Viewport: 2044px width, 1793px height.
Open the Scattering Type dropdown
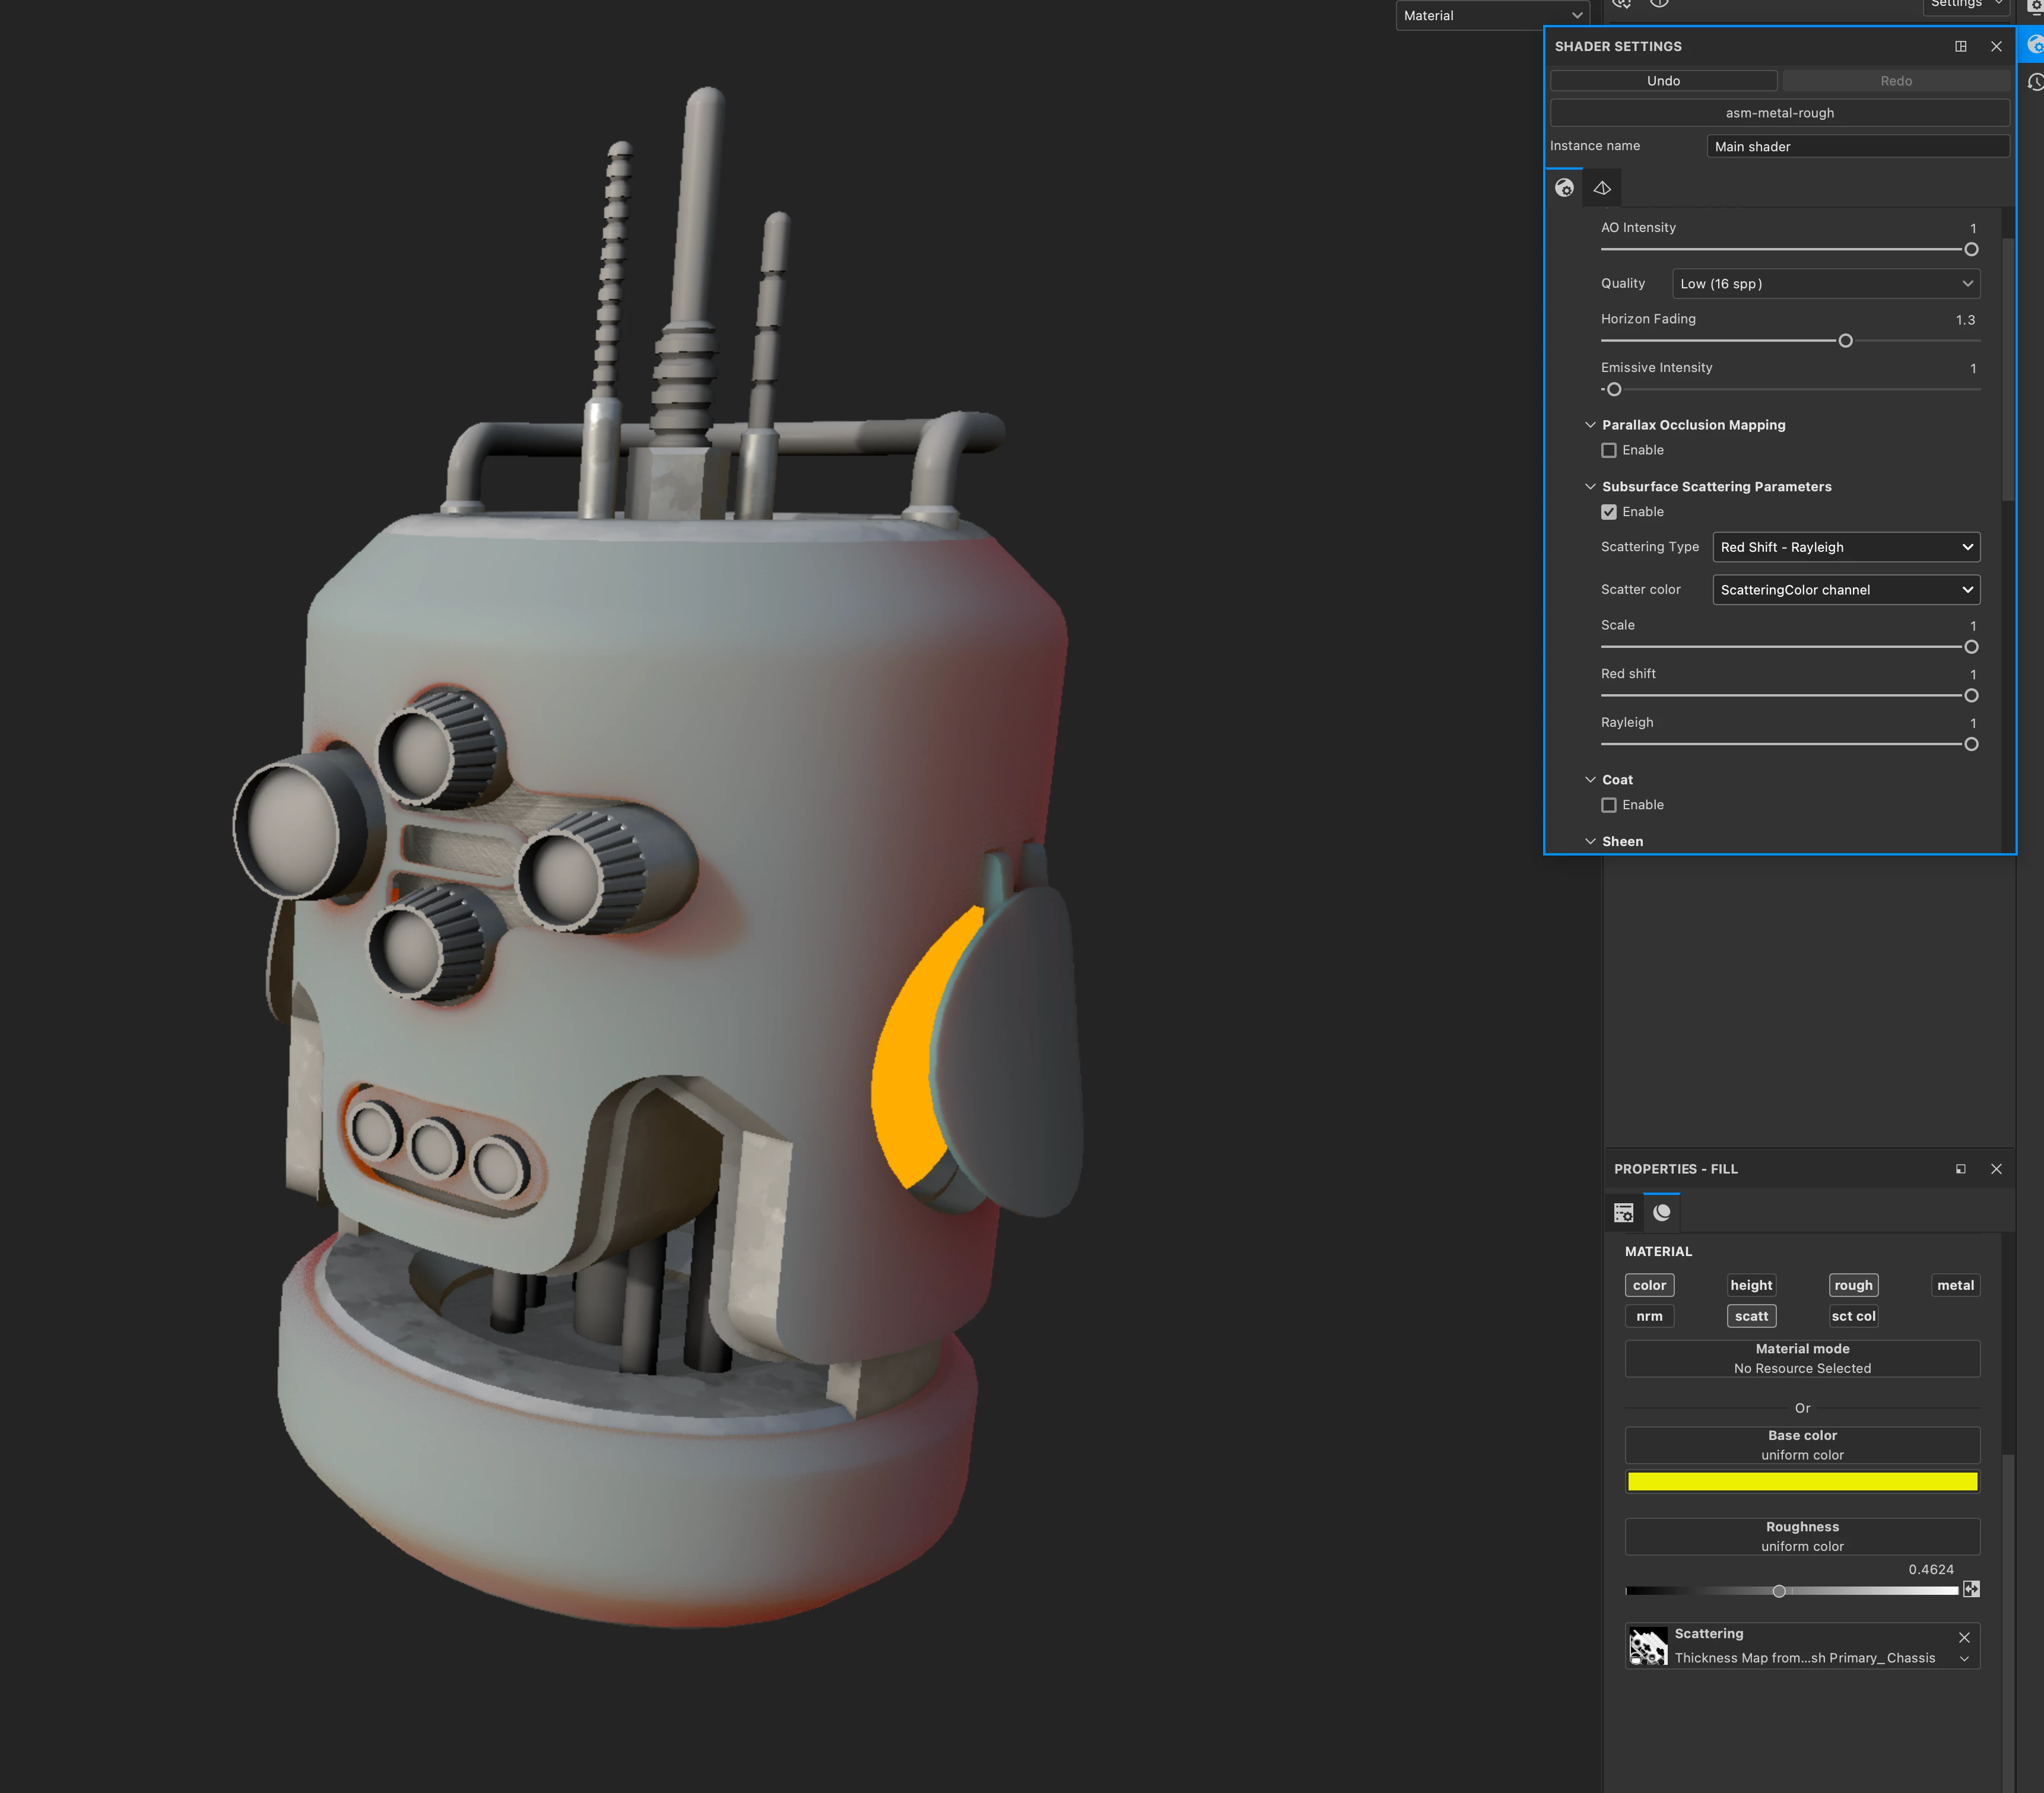click(1846, 548)
